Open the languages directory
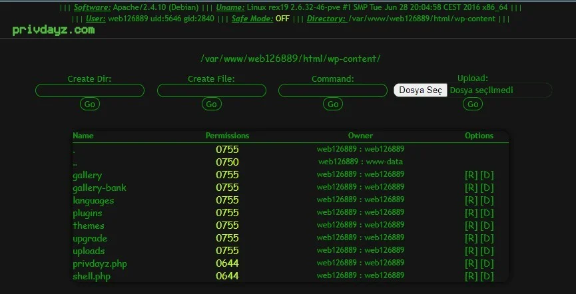This screenshot has width=576, height=294. point(93,201)
